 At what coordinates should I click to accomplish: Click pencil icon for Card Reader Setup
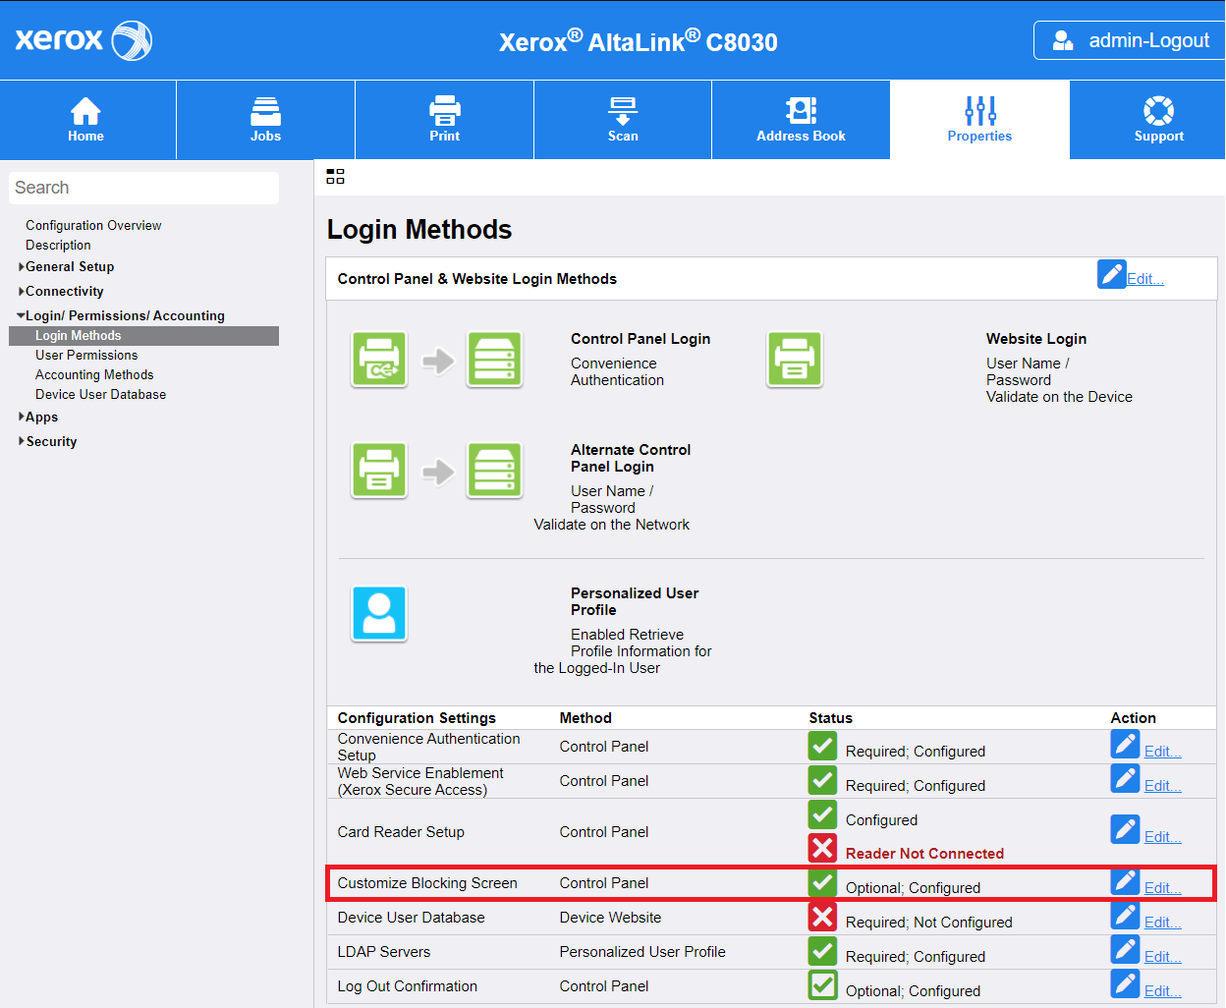click(x=1125, y=830)
